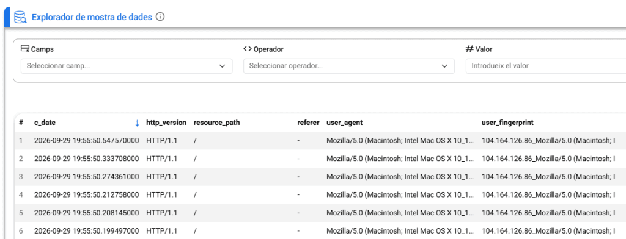Click the user_agent column header
The width and height of the screenshot is (626, 239).
pos(345,123)
